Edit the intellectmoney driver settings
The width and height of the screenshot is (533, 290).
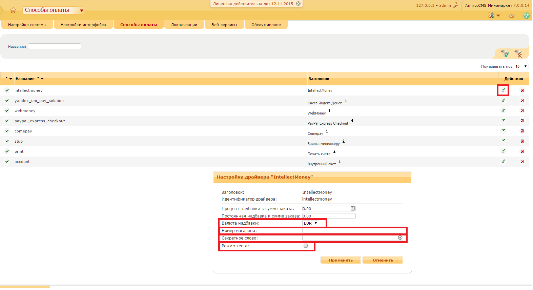[503, 90]
